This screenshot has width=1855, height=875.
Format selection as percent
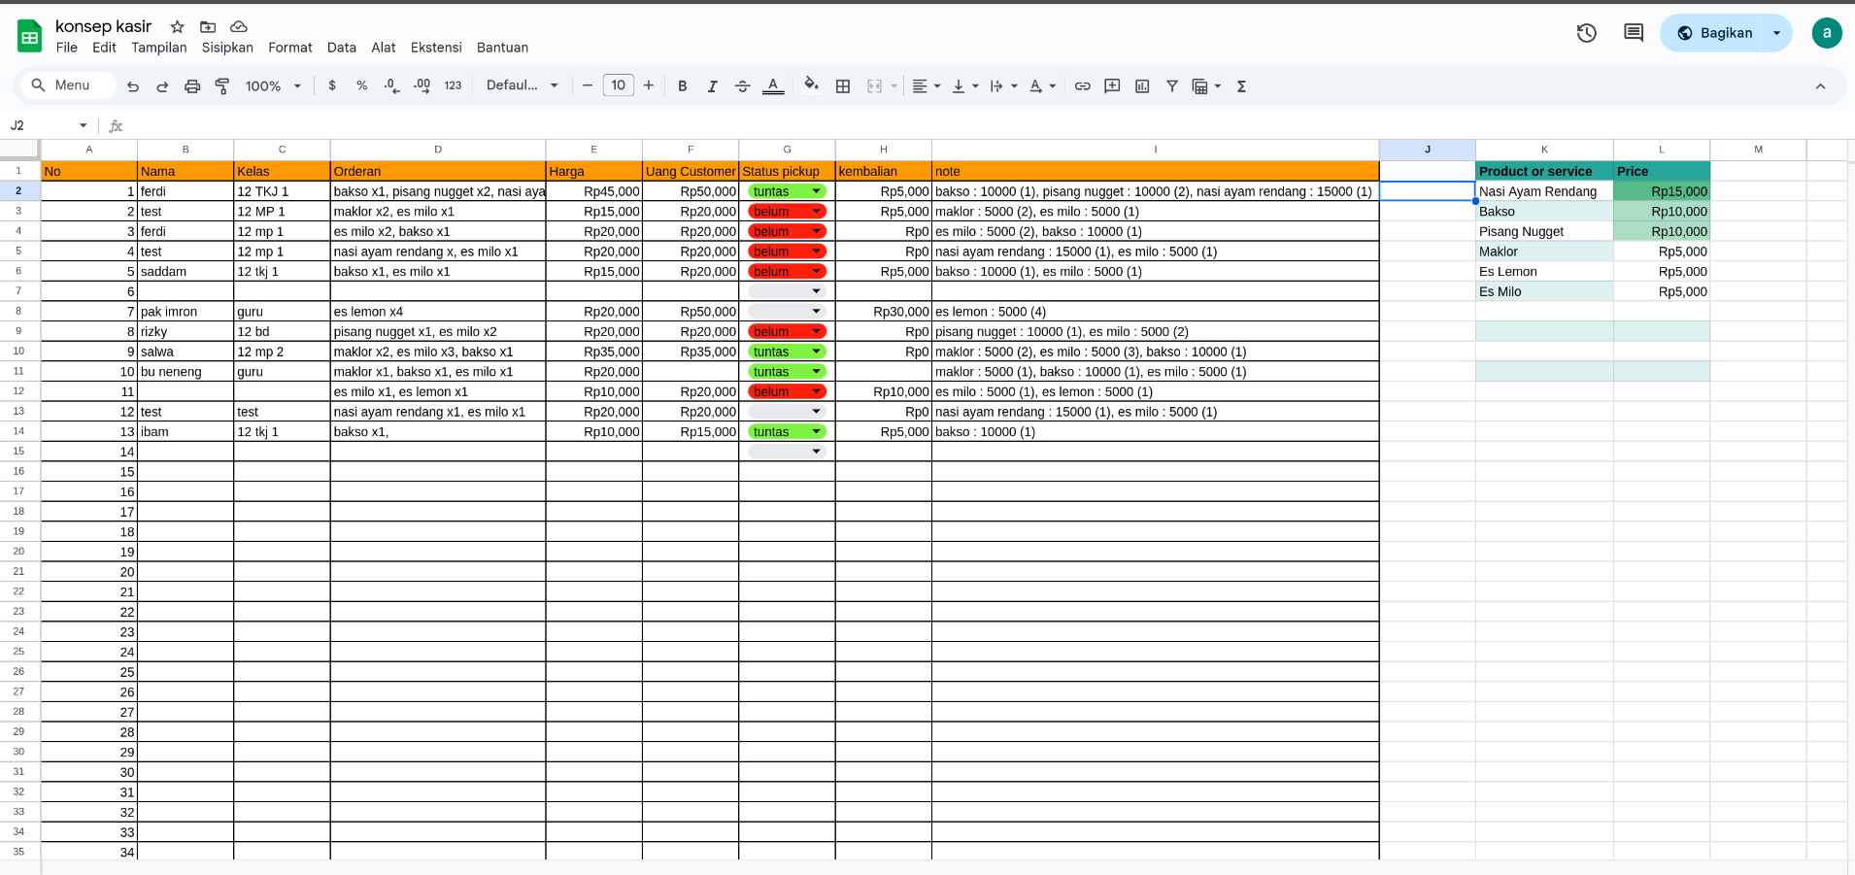(361, 85)
